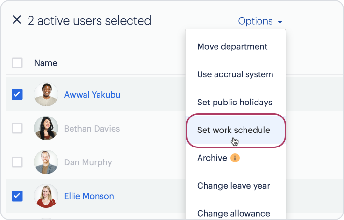Click Change allowance in the menu
The width and height of the screenshot is (344, 220).
click(233, 213)
